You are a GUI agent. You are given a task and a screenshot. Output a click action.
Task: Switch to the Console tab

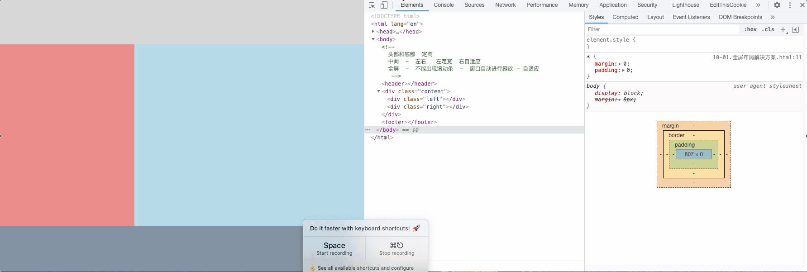click(443, 5)
